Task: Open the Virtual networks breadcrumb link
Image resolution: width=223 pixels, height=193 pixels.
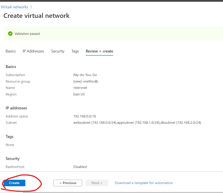Action: pos(14,7)
